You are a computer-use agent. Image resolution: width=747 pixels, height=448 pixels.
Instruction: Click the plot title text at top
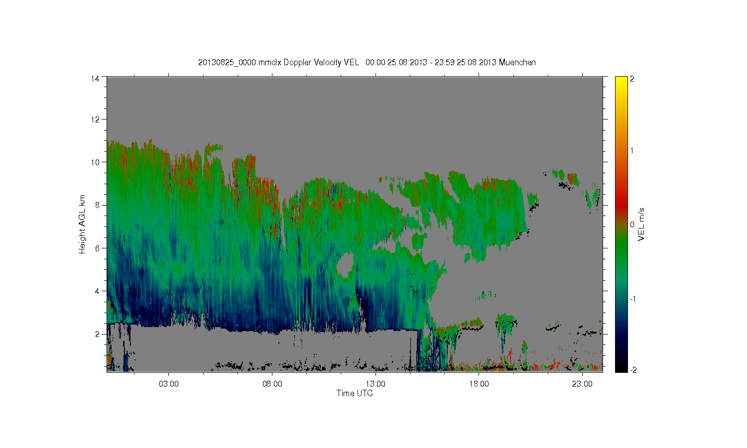(367, 62)
